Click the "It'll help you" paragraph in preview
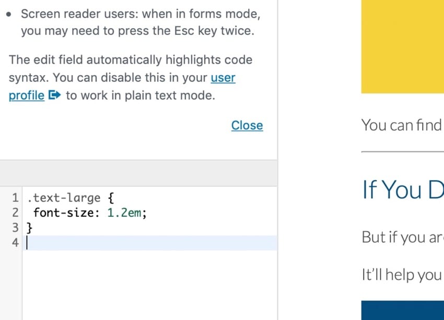The height and width of the screenshot is (320, 444). (x=401, y=275)
